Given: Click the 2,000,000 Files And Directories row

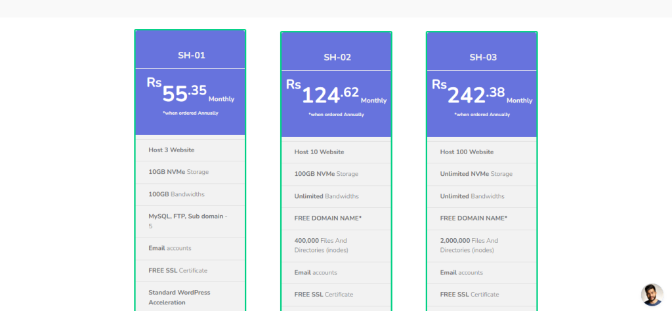Looking at the screenshot, I should [469, 245].
